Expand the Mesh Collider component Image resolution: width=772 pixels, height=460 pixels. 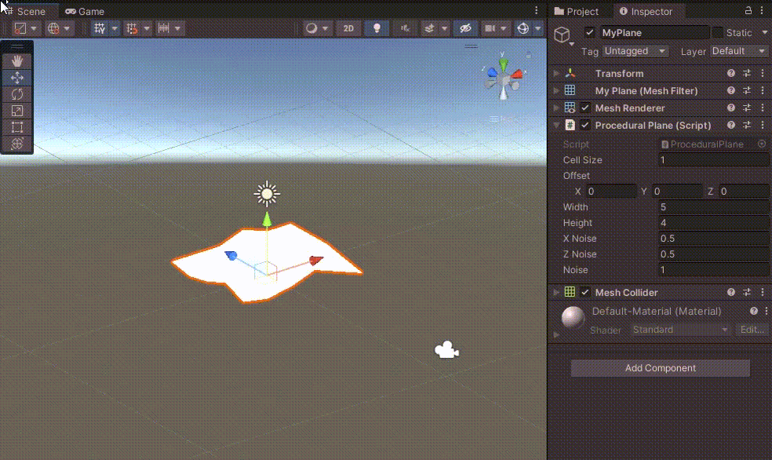557,292
